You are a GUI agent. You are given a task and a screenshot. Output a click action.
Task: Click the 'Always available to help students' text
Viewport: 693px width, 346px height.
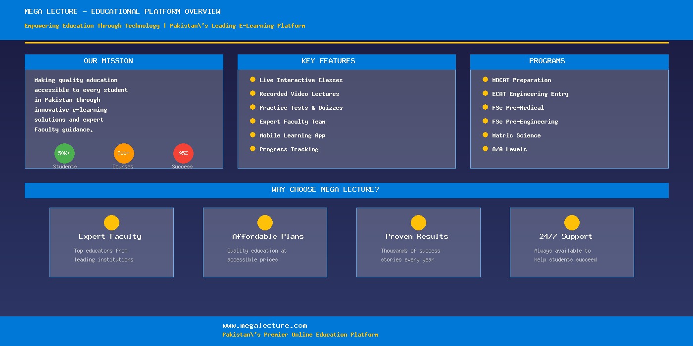pos(565,255)
